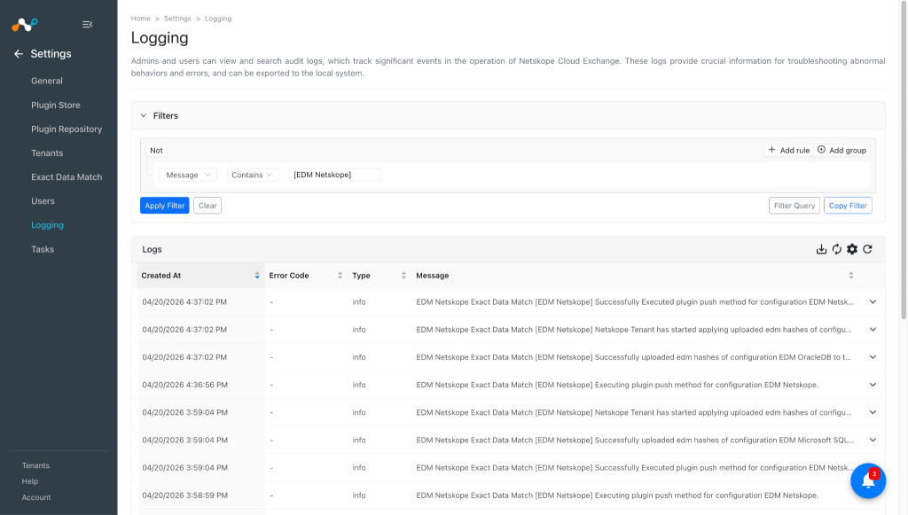
Task: Click the Logging breadcrumb text
Action: pos(218,19)
